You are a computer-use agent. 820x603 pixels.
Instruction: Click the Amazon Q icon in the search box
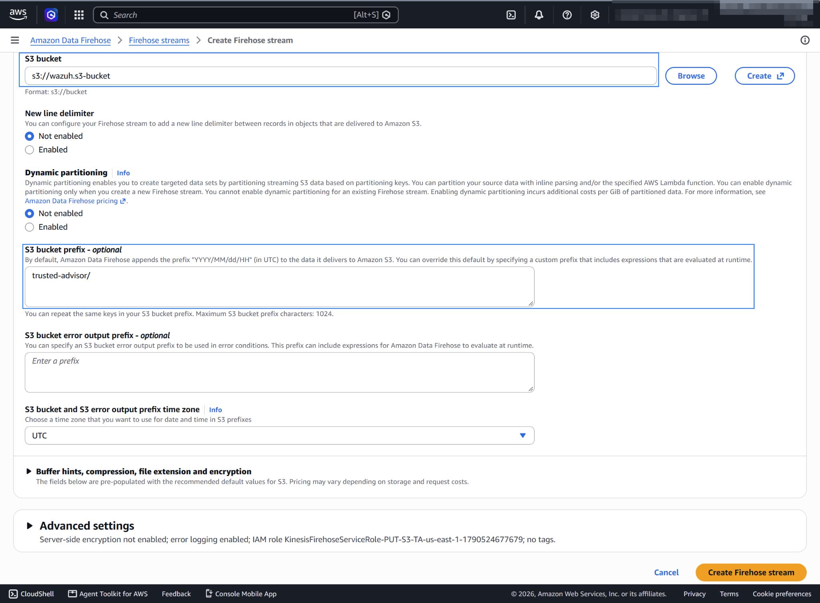pos(386,15)
